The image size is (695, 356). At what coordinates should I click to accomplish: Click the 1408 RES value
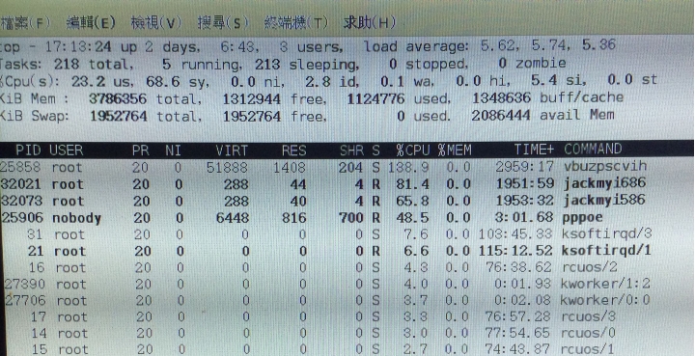coord(290,168)
